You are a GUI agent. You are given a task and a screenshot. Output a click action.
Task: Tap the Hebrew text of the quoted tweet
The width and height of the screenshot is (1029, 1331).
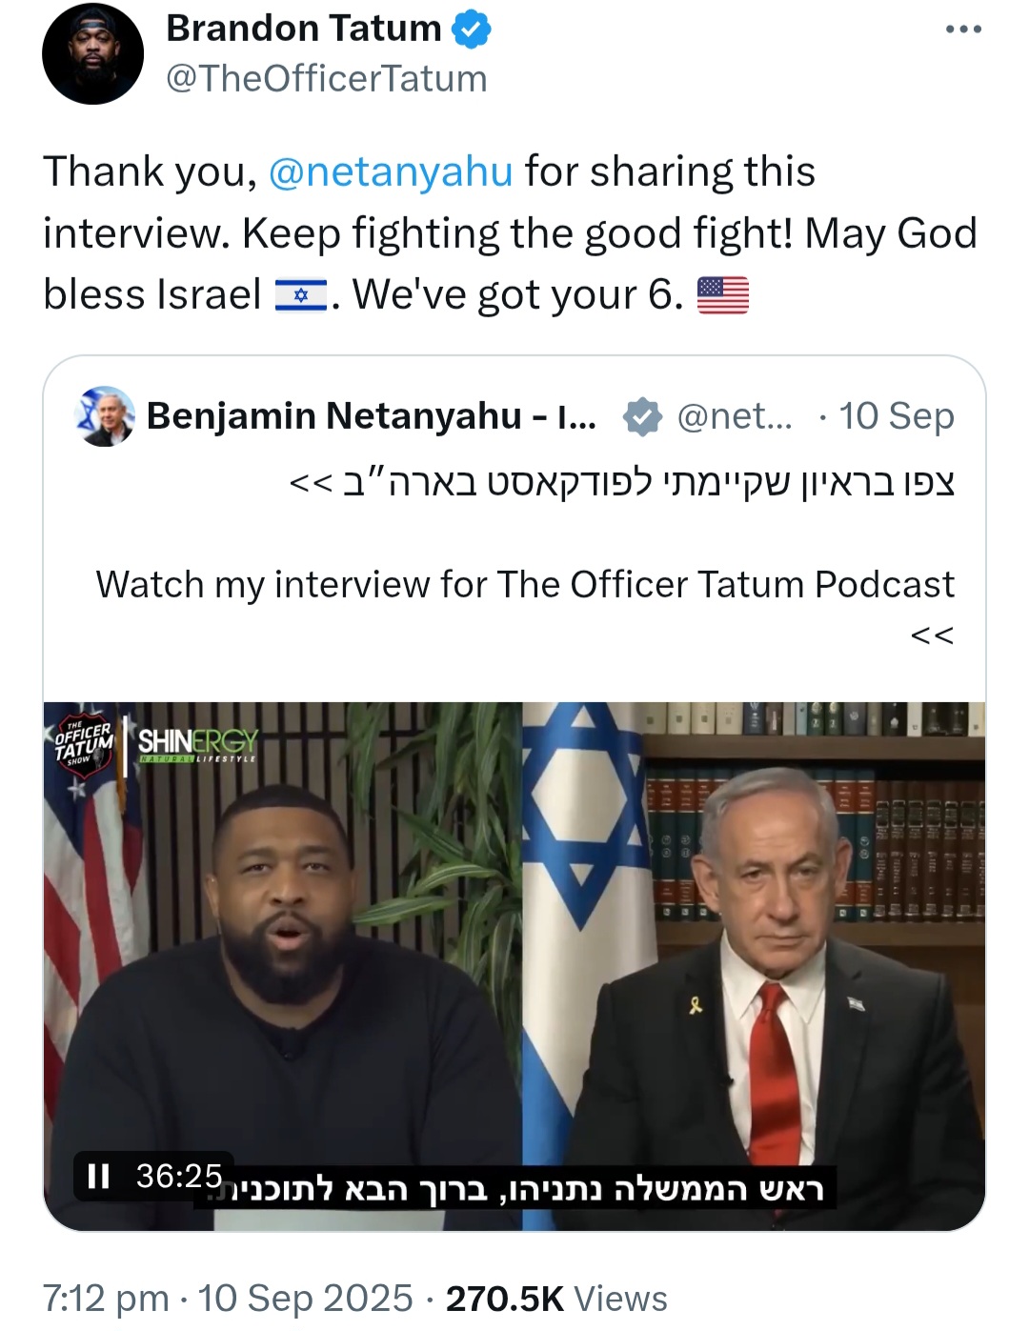(x=621, y=482)
